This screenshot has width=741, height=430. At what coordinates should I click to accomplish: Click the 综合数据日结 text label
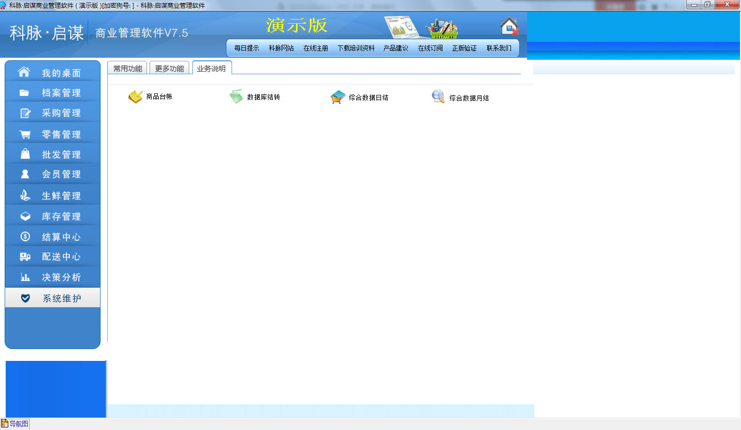368,97
